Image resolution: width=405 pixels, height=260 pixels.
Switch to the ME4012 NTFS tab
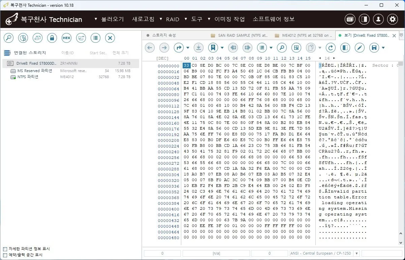pyautogui.click(x=303, y=35)
